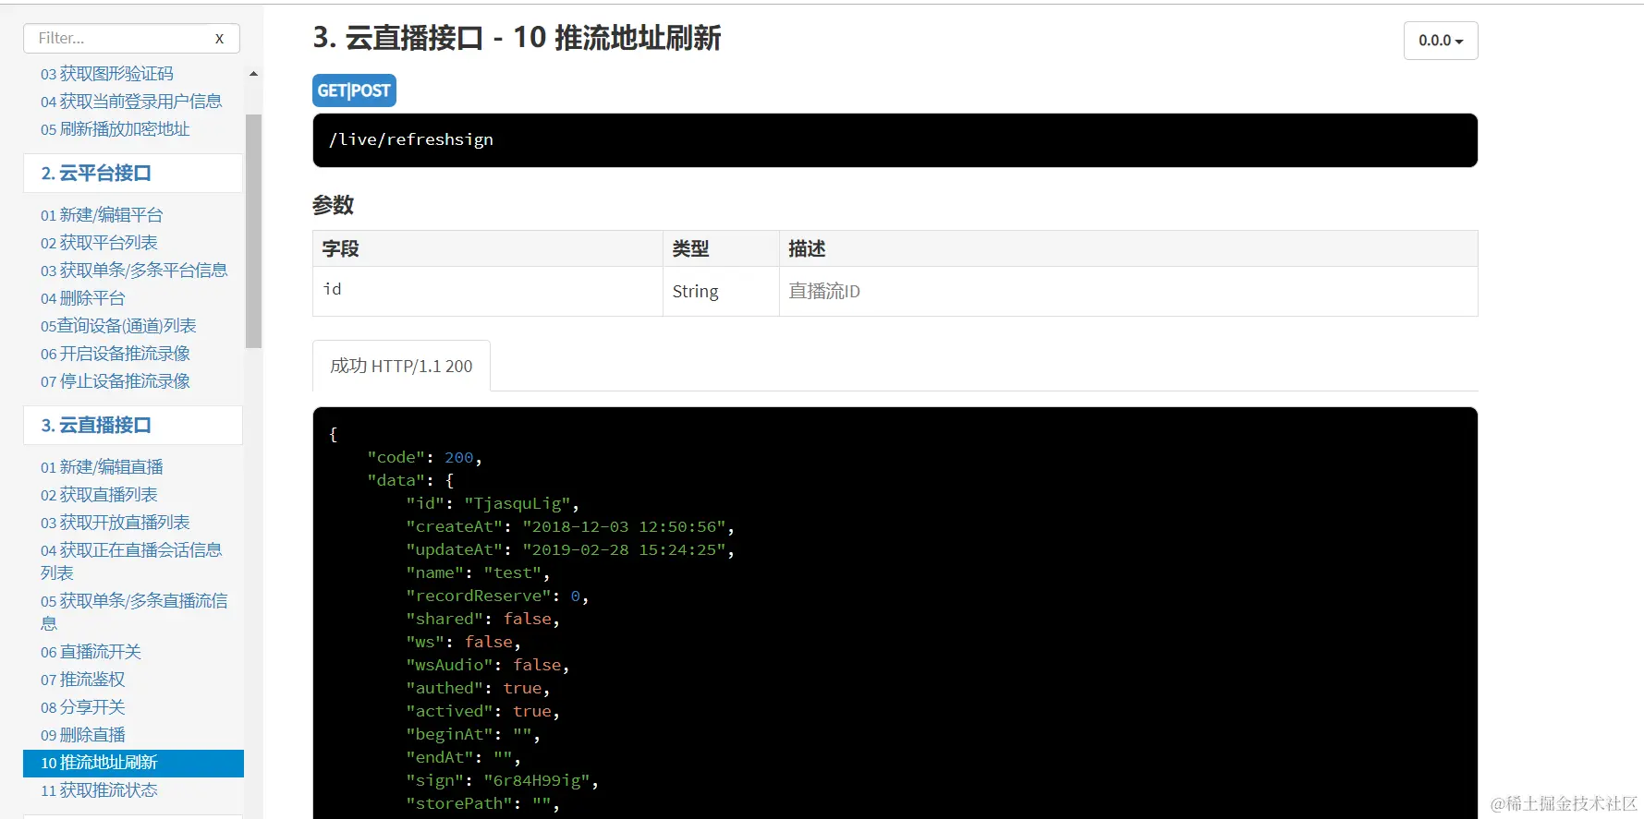Open 03 获取单条/多条平台信息 link
Image resolution: width=1644 pixels, height=819 pixels.
134,271
